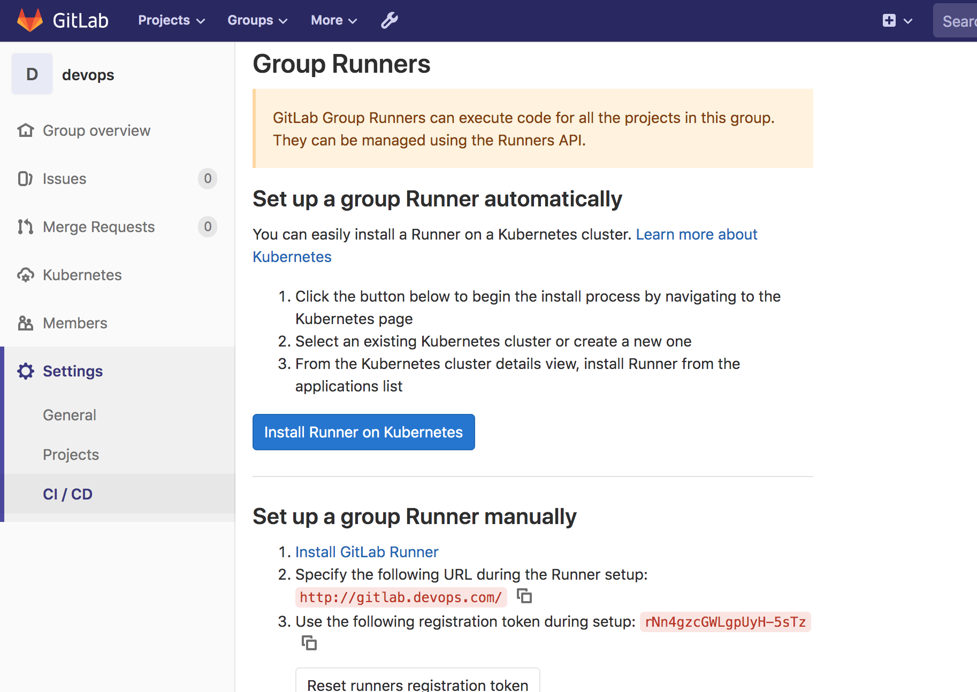977x692 pixels.
Task: Open the admin wrench icon
Action: point(389,20)
